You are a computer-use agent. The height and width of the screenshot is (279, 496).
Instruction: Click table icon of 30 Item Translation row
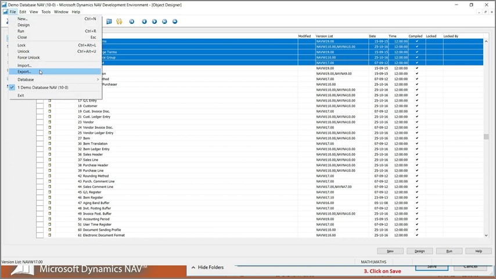(x=50, y=143)
